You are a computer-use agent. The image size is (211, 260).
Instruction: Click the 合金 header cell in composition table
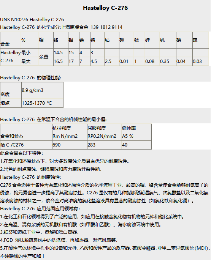(11, 40)
